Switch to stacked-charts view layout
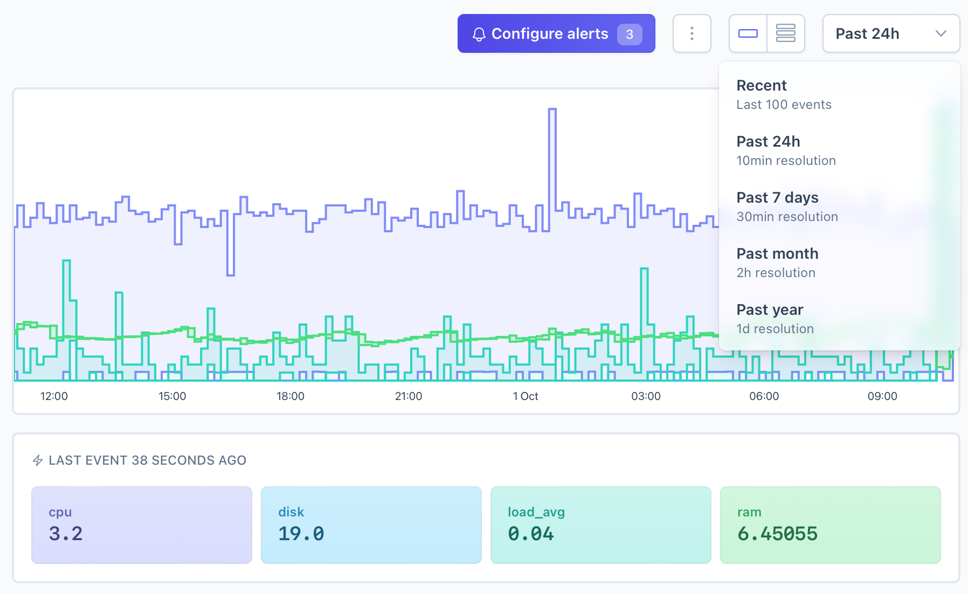This screenshot has width=968, height=593. [786, 33]
